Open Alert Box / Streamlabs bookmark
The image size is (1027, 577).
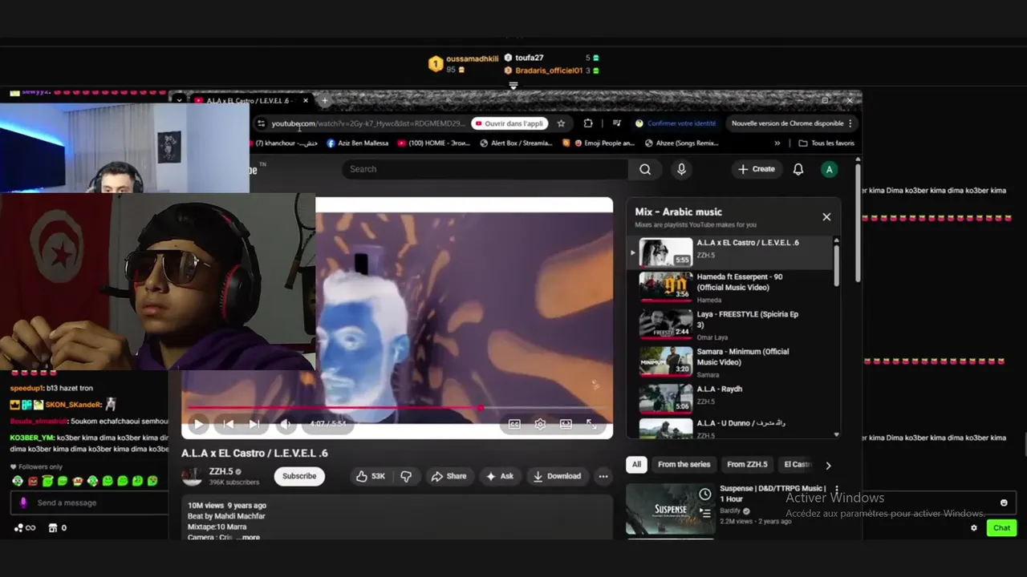coord(516,143)
